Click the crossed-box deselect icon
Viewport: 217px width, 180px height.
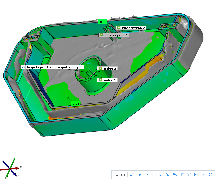[x=203, y=175]
